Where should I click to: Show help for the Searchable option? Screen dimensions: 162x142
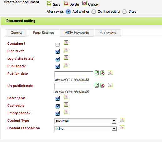(66, 97)
